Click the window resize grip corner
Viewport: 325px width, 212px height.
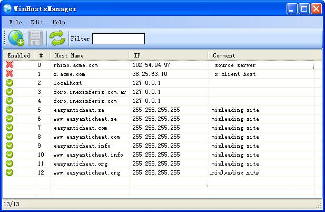coord(319,206)
